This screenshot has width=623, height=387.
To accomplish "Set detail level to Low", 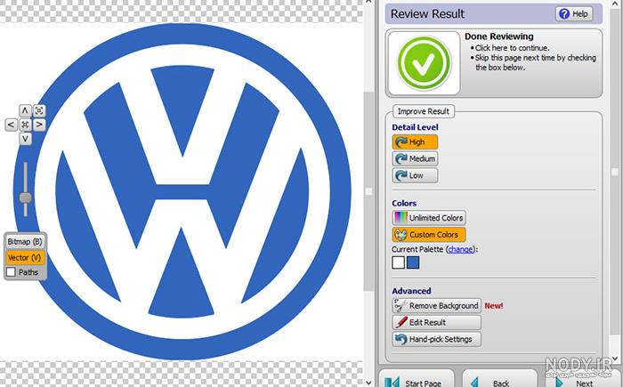I will tap(415, 175).
